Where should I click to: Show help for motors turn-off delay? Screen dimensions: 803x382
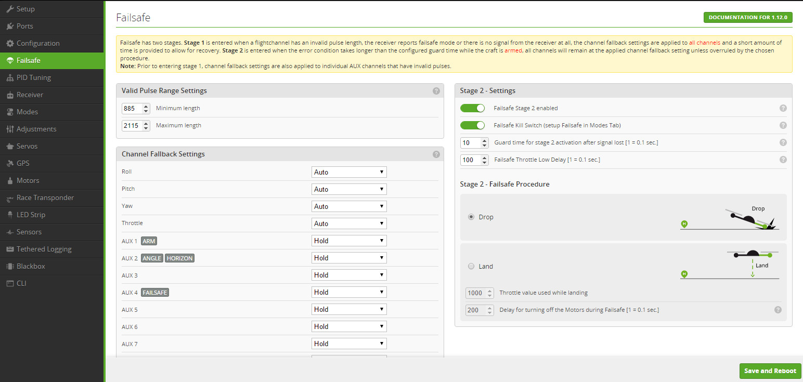778,310
